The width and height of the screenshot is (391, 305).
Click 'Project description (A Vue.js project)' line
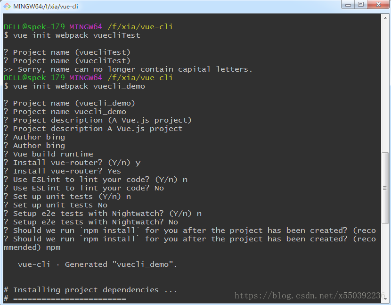98,120
